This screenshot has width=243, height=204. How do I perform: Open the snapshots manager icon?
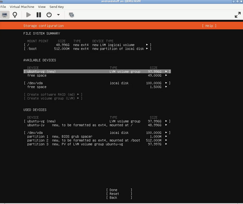(72, 15)
